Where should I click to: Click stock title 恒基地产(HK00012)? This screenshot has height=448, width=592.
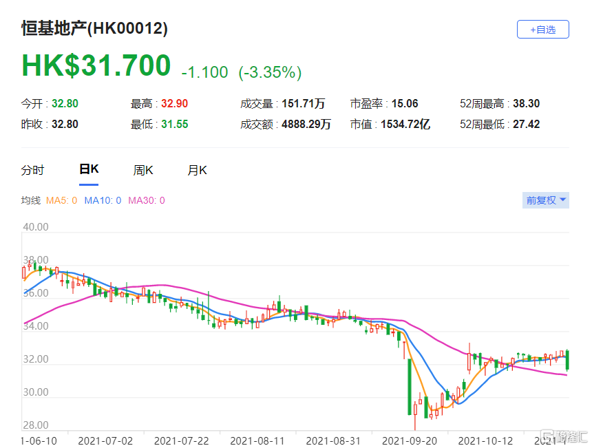pos(94,28)
